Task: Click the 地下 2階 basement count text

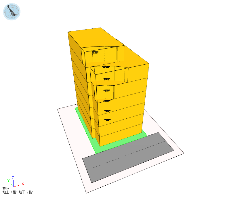Action: pos(26,192)
